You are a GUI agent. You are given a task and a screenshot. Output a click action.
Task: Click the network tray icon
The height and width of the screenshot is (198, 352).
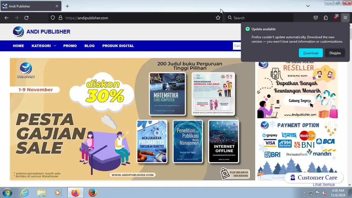(x=311, y=193)
